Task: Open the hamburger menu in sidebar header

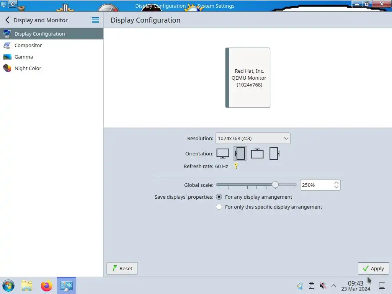Action: [95, 20]
